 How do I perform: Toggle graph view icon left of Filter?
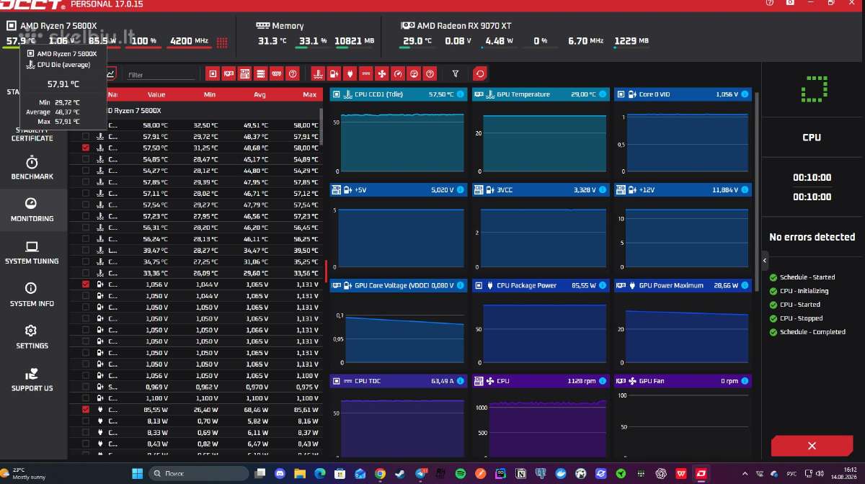pos(110,73)
